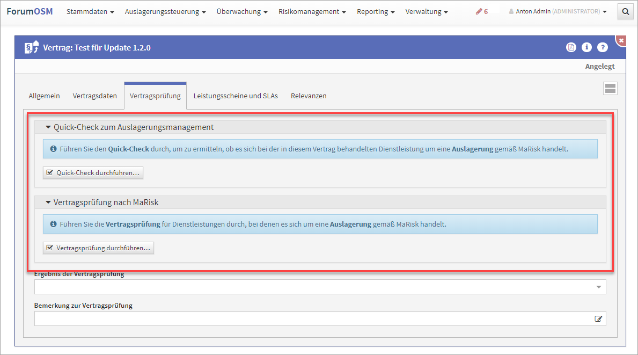This screenshot has height=355, width=638.
Task: Click into Bemerkung zur Vertragsprüfung field
Action: click(x=311, y=319)
